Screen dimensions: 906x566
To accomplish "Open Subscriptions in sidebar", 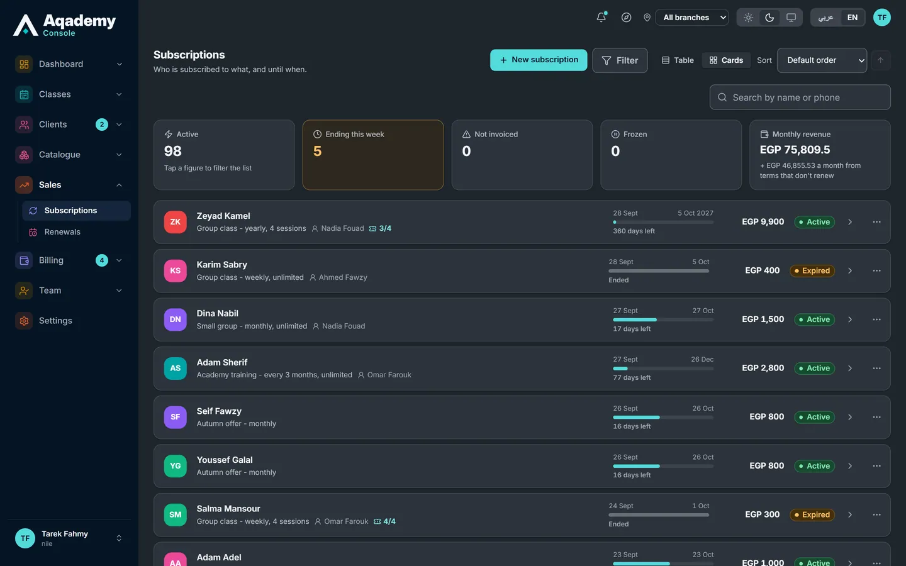I will (x=76, y=211).
